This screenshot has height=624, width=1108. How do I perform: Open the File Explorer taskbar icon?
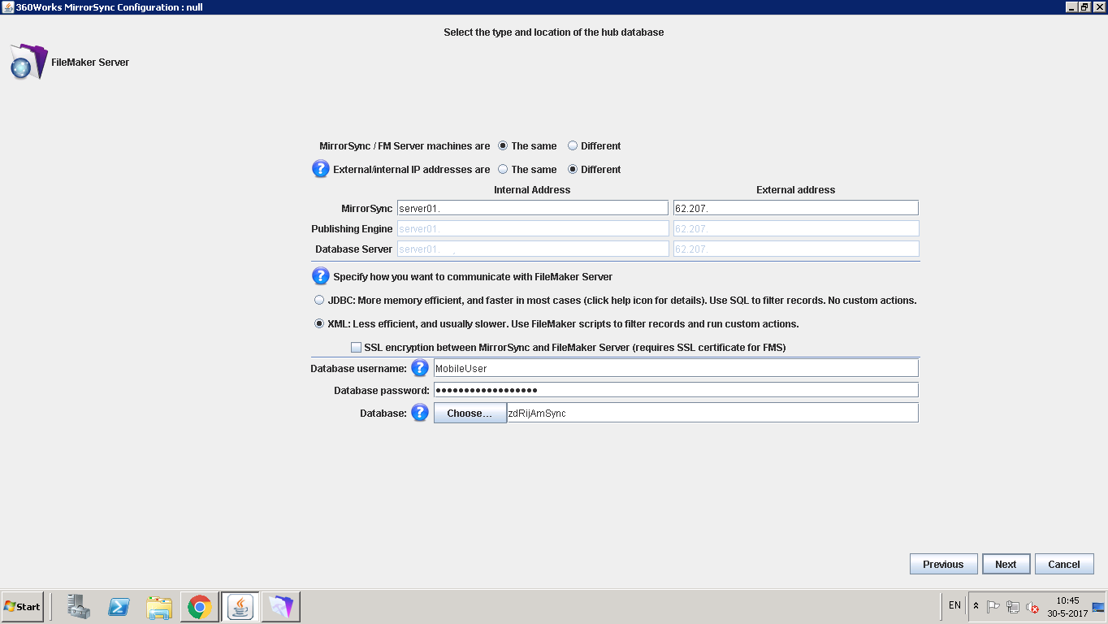click(x=159, y=606)
